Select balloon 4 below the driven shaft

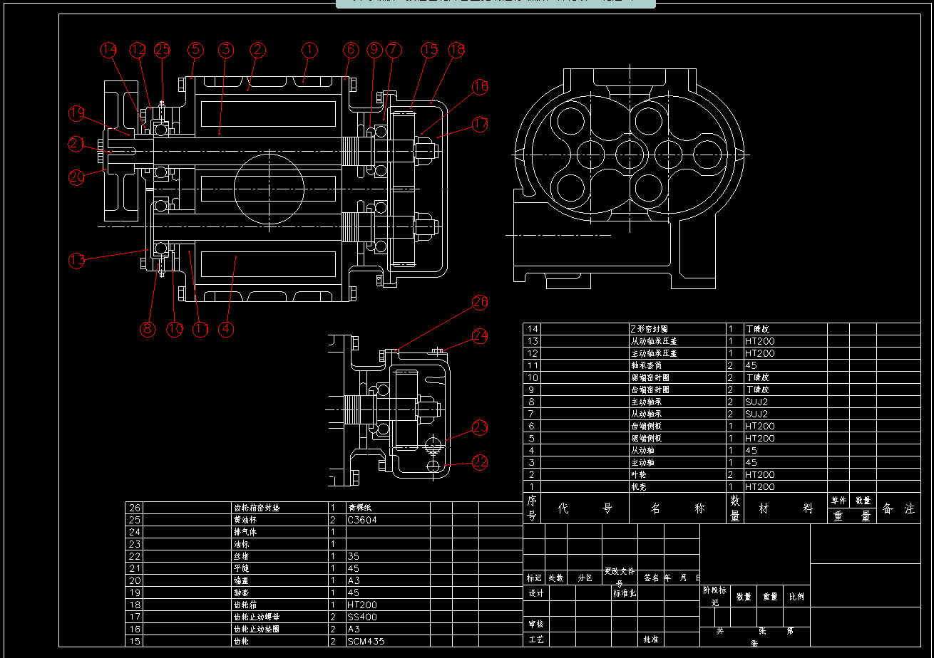pyautogui.click(x=226, y=329)
